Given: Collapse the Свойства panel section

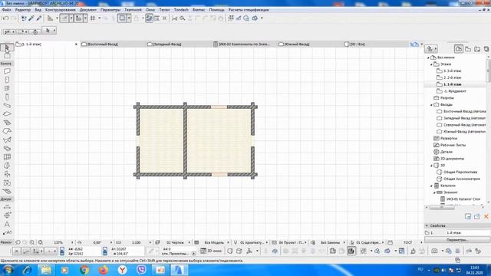Looking at the screenshot, I should pos(427,225).
